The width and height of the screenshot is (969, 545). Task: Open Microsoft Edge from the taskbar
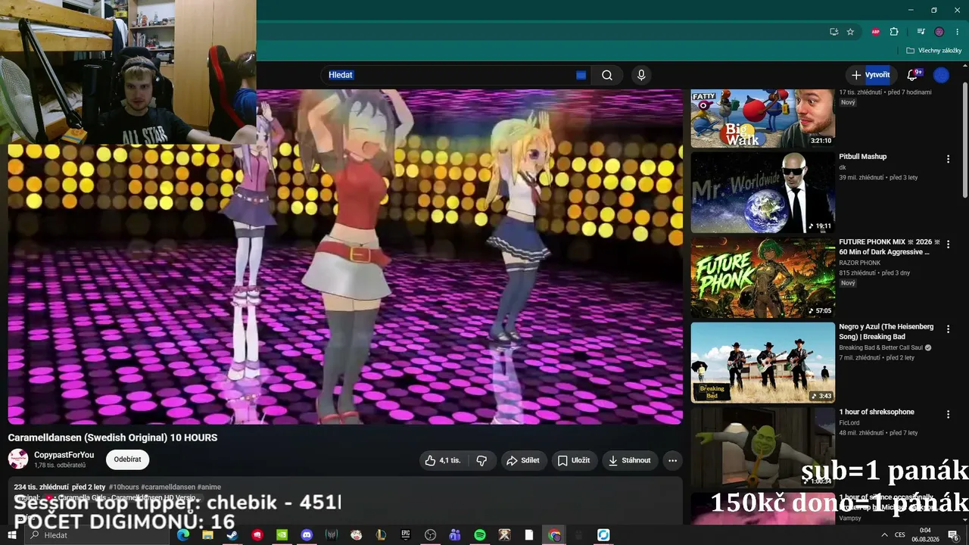[182, 535]
